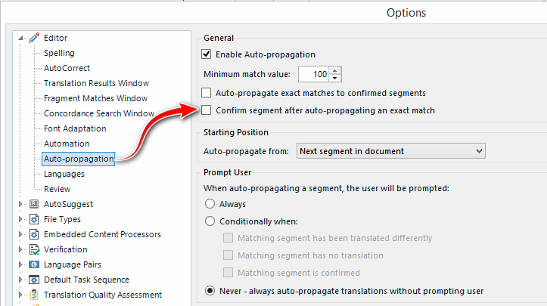Click the File Types gear icon
Image resolution: width=547 pixels, height=306 pixels.
[x=34, y=219]
